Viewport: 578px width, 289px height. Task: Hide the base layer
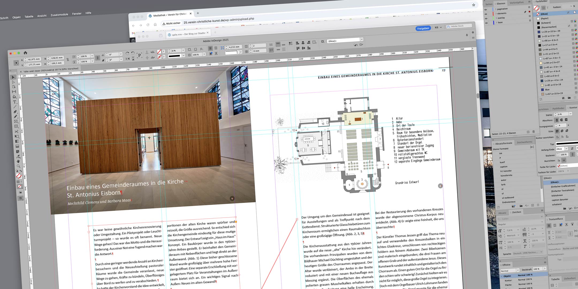(x=486, y=23)
